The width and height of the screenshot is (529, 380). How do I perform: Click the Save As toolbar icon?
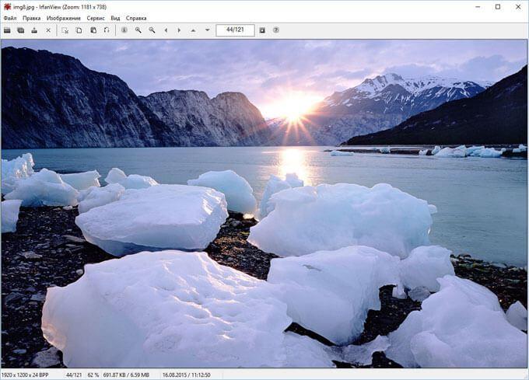[34, 30]
